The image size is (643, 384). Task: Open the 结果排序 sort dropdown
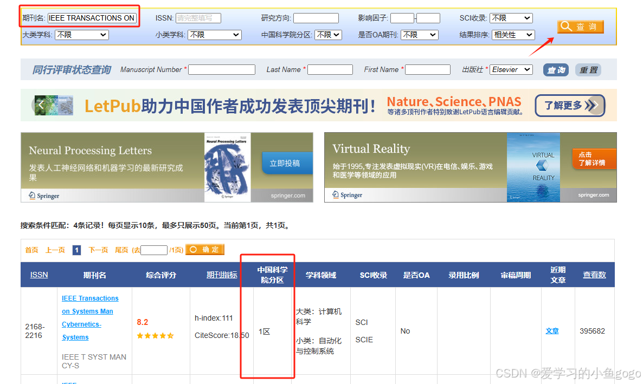[513, 35]
